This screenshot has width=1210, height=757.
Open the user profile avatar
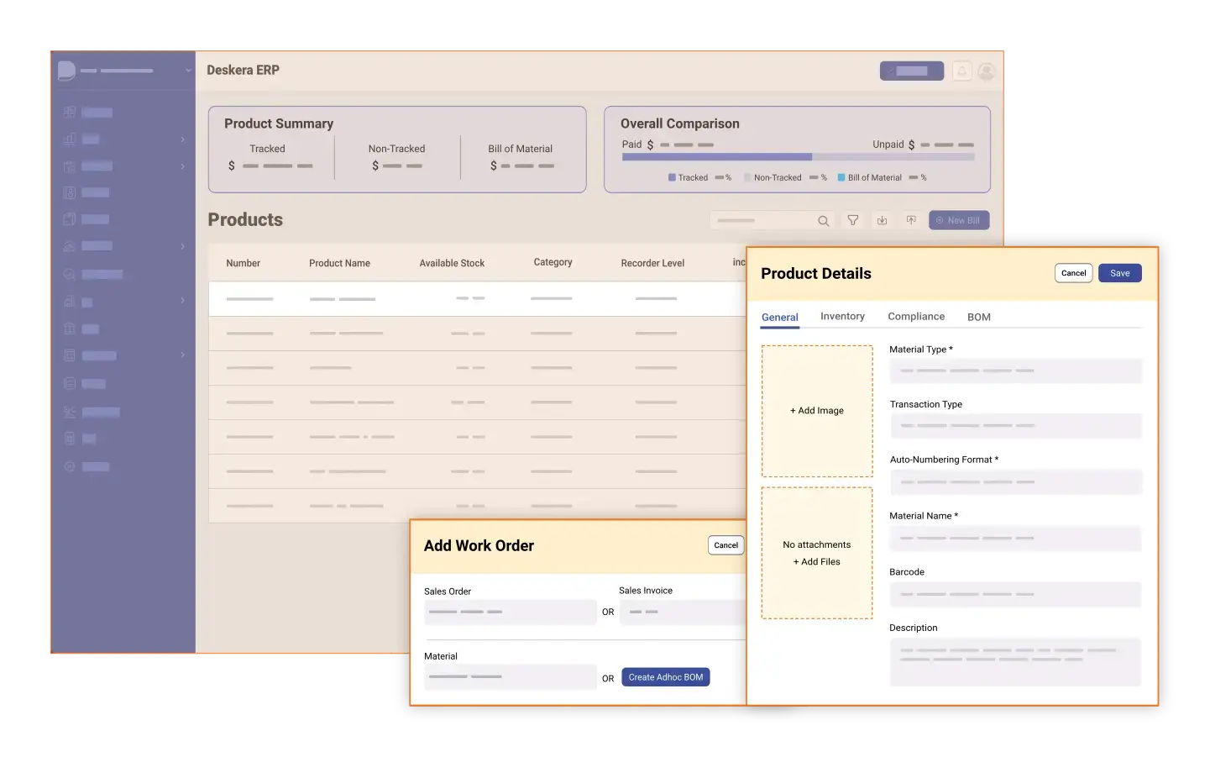click(987, 71)
